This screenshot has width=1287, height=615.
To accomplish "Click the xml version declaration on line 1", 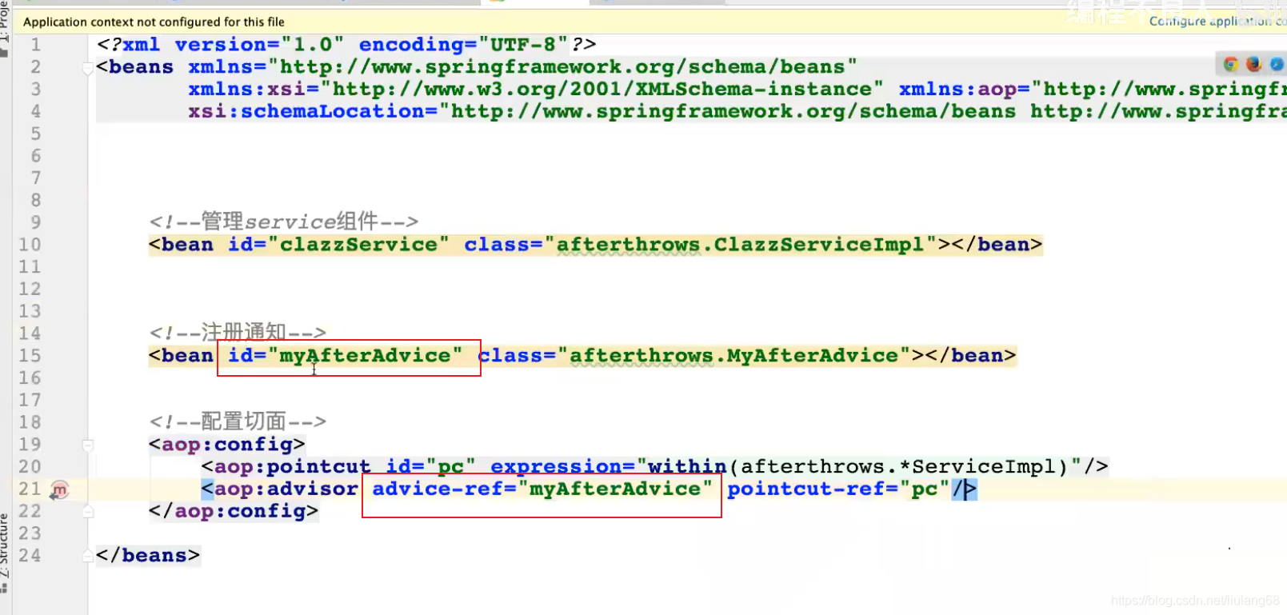I will tap(346, 45).
